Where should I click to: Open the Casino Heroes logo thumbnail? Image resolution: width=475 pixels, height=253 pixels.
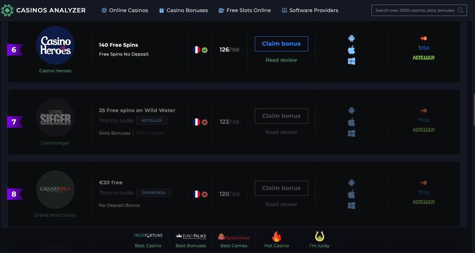tap(55, 45)
